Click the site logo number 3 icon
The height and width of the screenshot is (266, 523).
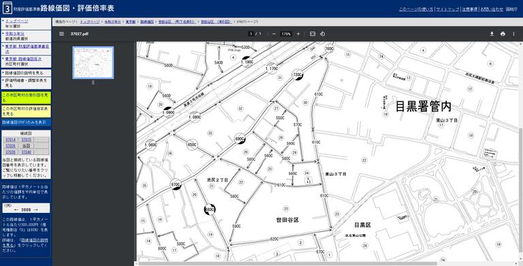(x=7, y=8)
